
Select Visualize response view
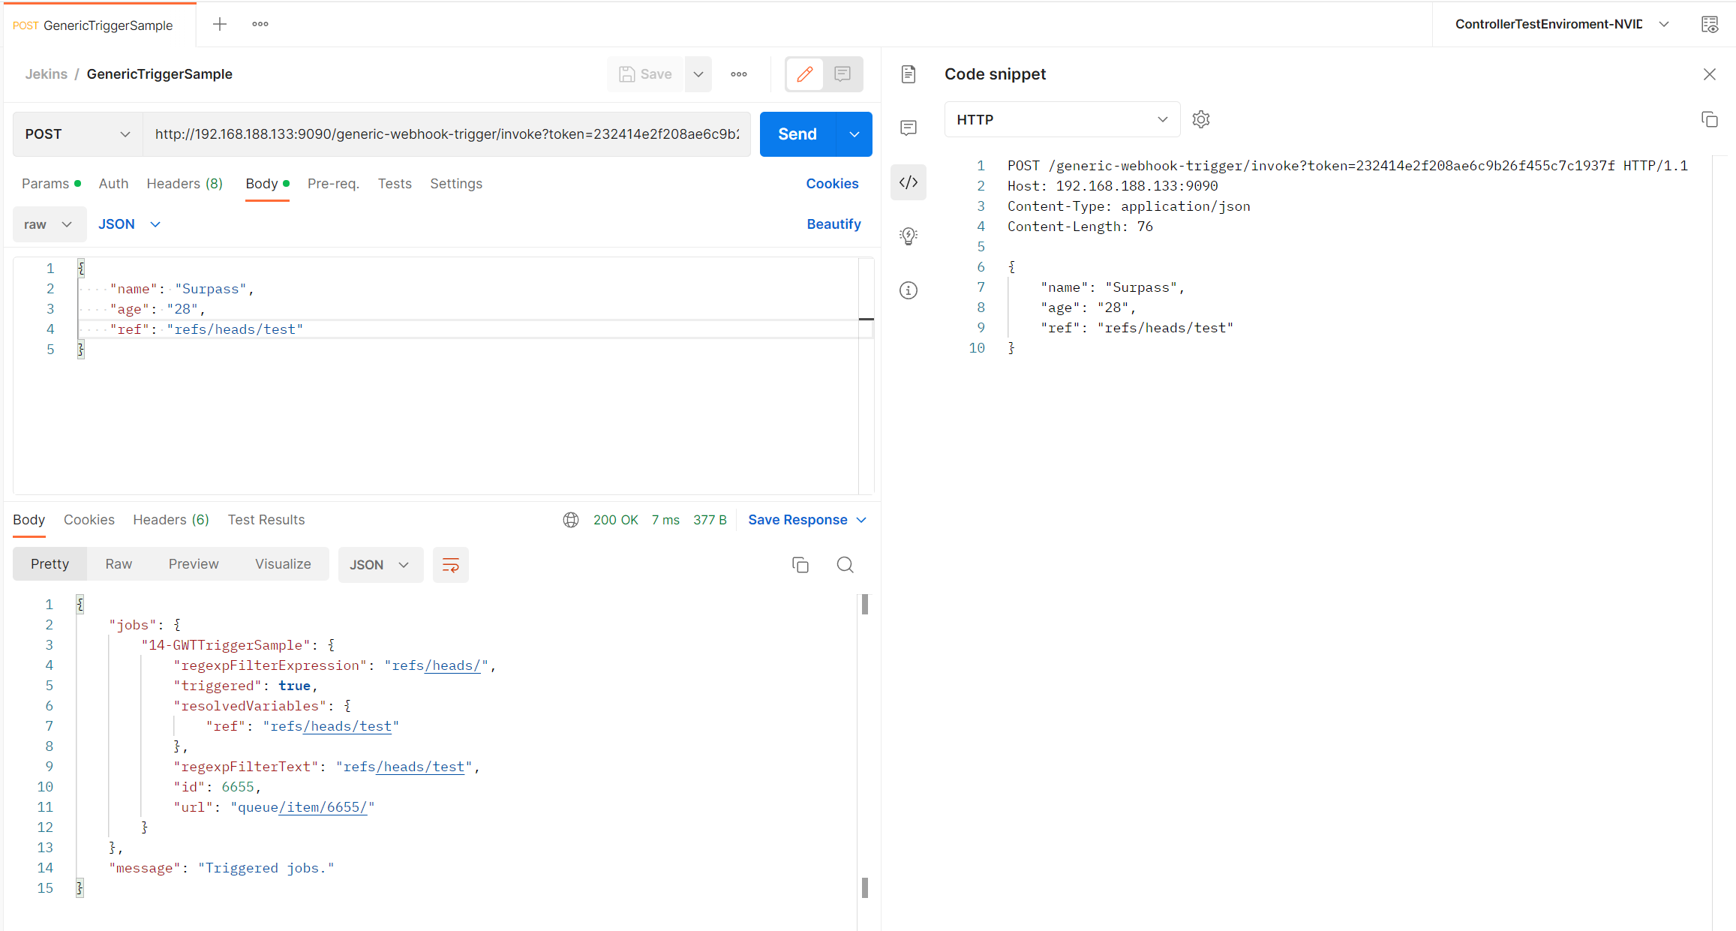(283, 564)
